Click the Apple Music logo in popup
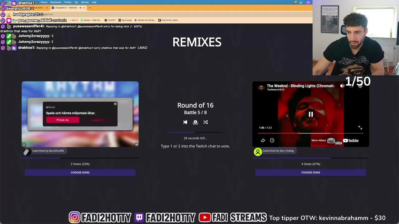Screen dimensions: 399x224 pos(50,107)
